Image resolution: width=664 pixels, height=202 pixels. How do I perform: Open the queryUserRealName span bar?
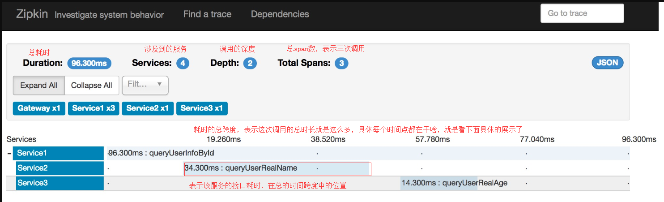coord(277,168)
